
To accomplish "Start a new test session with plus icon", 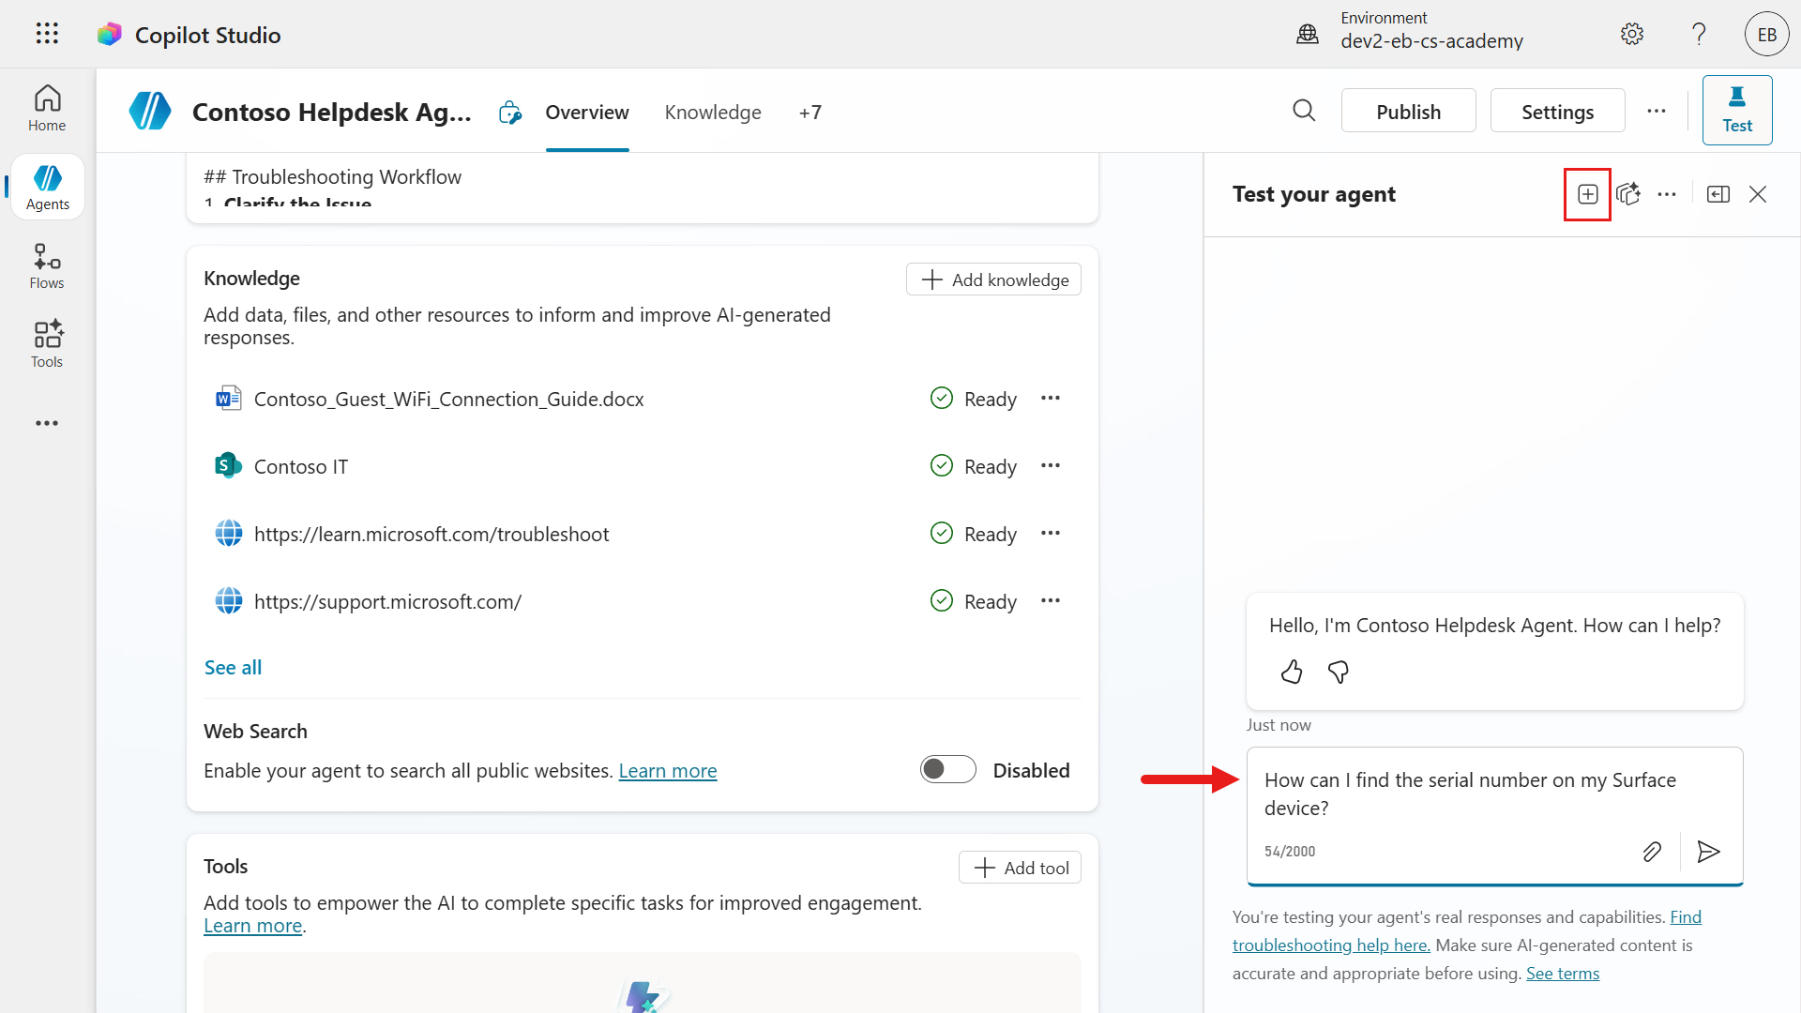I will coord(1587,194).
